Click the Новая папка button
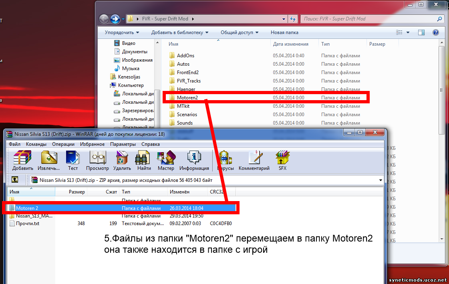 pyautogui.click(x=284, y=32)
